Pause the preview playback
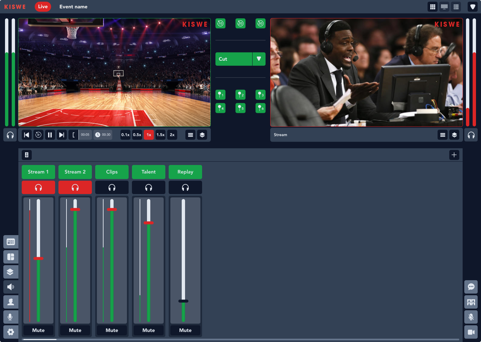The image size is (481, 342). [x=50, y=135]
